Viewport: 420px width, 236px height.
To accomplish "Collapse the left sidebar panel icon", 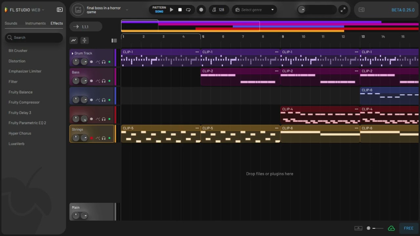I will coord(60,10).
